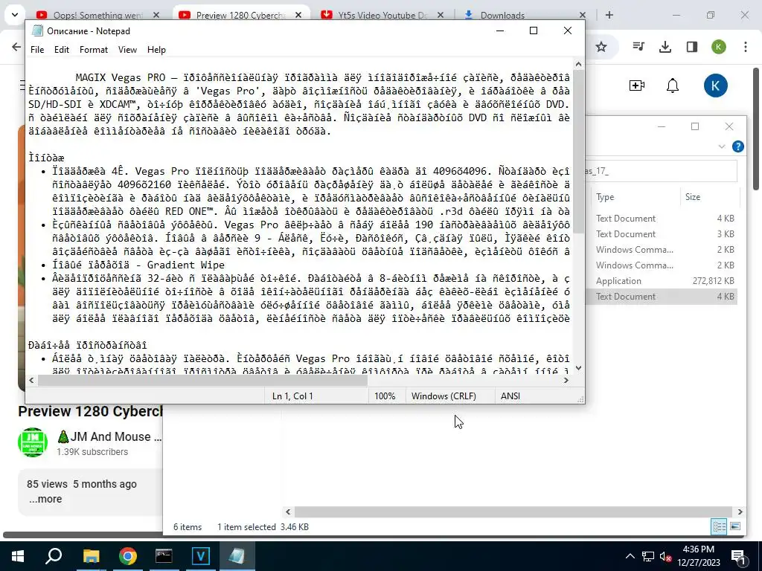Open the File menu in Notepad
Image resolution: width=762 pixels, height=571 pixels.
pos(37,50)
